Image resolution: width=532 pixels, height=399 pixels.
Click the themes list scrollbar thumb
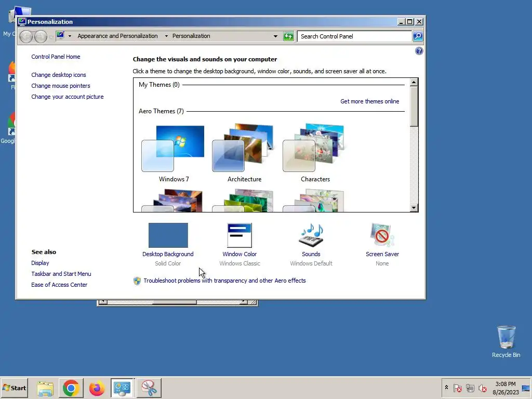coord(414,107)
